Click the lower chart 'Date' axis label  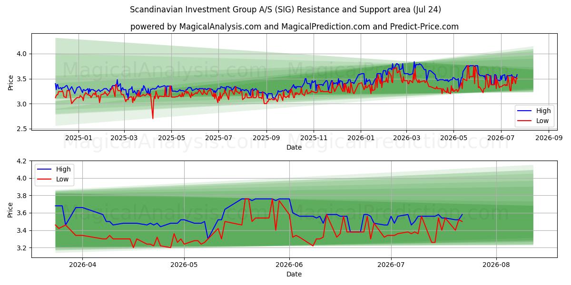click(294, 274)
